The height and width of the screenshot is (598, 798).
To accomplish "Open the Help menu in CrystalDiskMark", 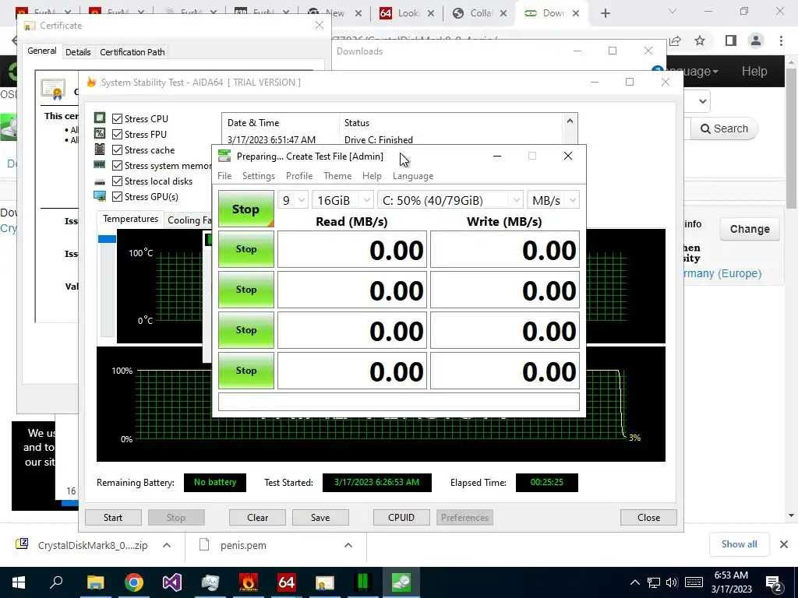I will [x=372, y=176].
